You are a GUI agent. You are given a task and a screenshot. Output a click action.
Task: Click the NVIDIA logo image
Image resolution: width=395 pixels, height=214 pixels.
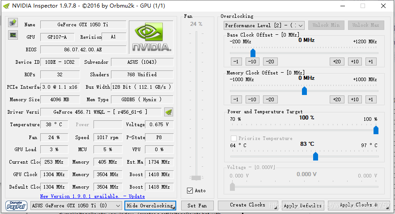point(151,37)
